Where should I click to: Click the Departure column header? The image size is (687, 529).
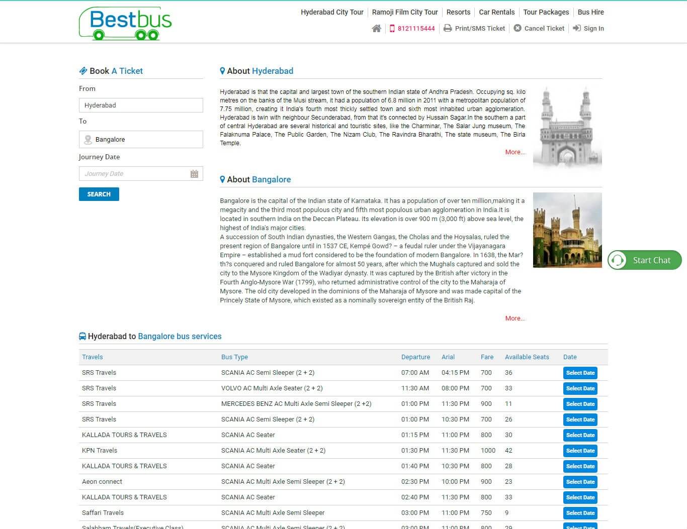(x=415, y=357)
